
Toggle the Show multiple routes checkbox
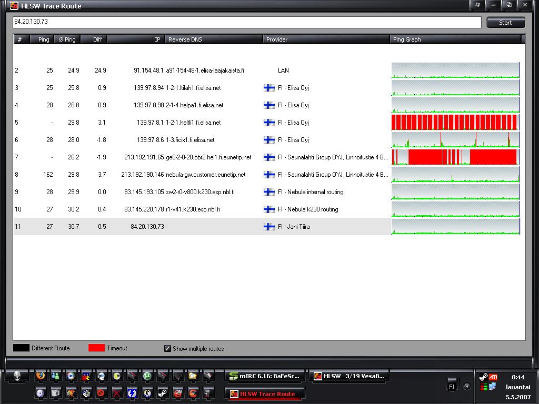(167, 348)
